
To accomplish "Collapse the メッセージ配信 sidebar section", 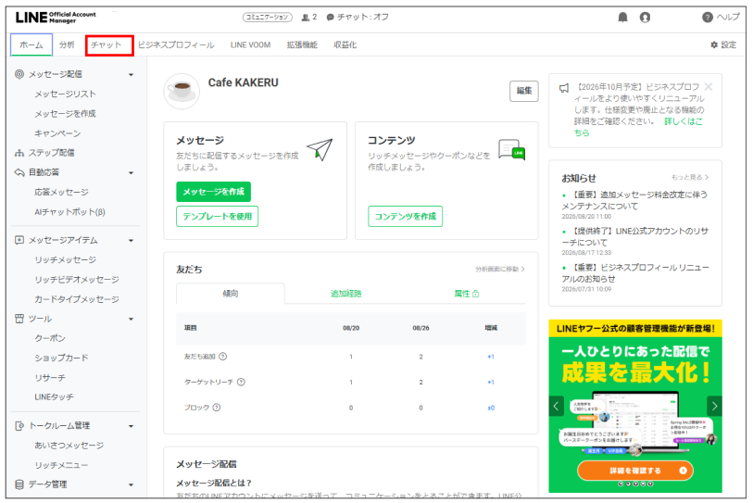I will (132, 74).
